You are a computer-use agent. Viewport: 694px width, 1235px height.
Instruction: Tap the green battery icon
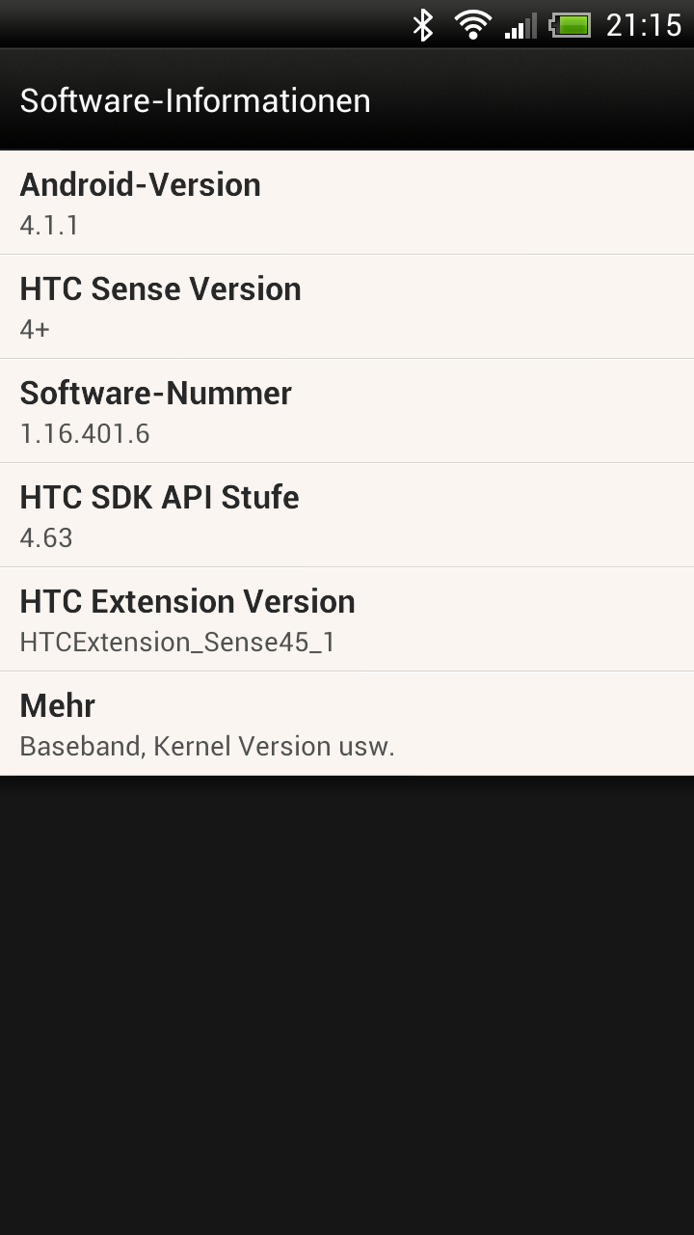[x=571, y=25]
